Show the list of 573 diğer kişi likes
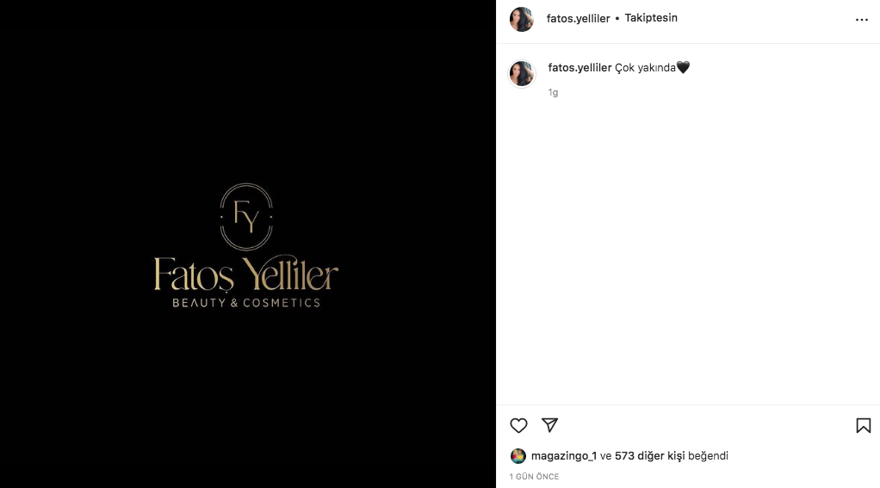Screen dimensions: 880x488 pyautogui.click(x=649, y=455)
